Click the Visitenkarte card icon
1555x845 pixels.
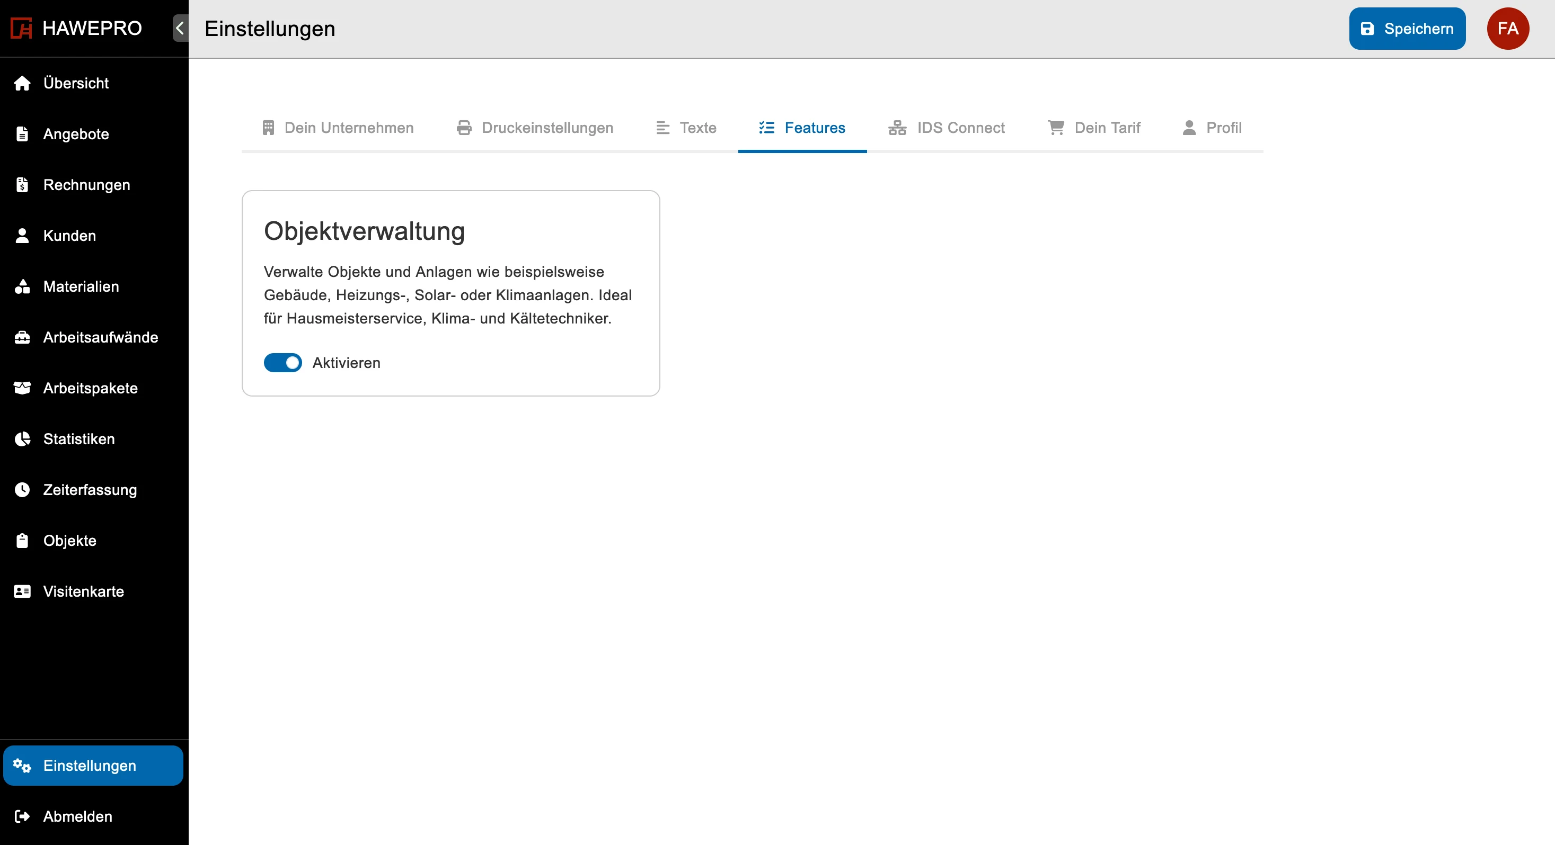click(22, 592)
